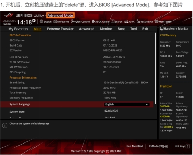
Task: Open the Advanced menu tab
Action: tap(87, 29)
